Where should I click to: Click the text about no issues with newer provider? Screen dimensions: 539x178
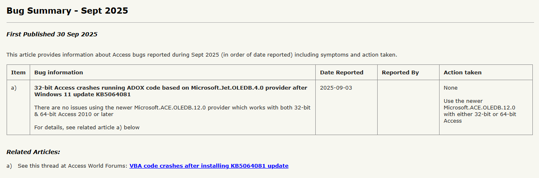click(x=173, y=111)
